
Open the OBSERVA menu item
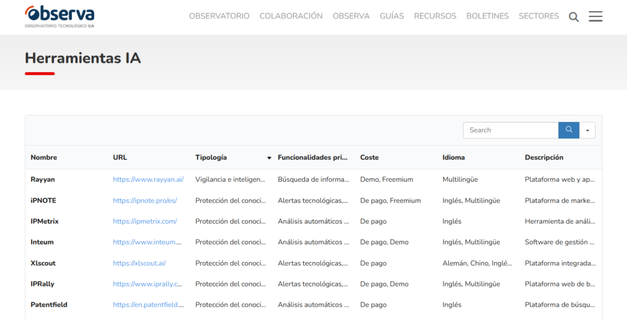[x=351, y=16]
